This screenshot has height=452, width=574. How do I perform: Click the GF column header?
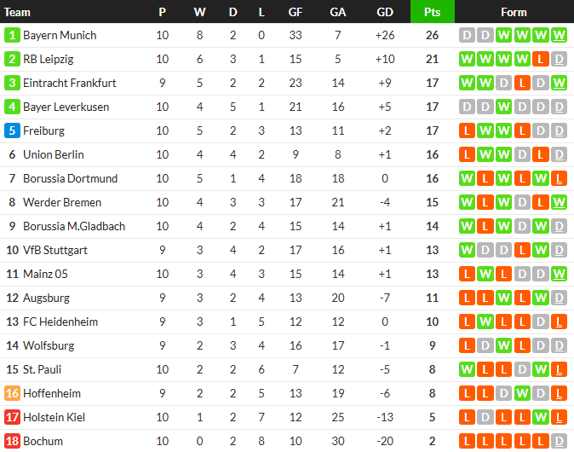[296, 12]
